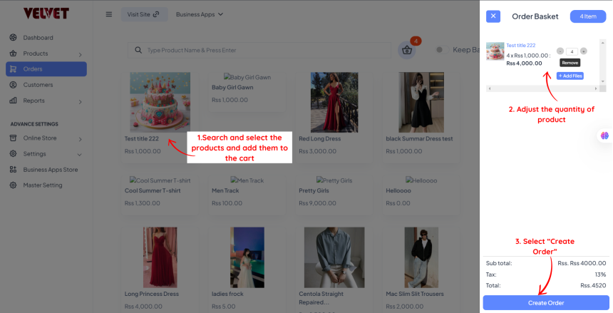Click the search magnifier icon

tap(138, 51)
